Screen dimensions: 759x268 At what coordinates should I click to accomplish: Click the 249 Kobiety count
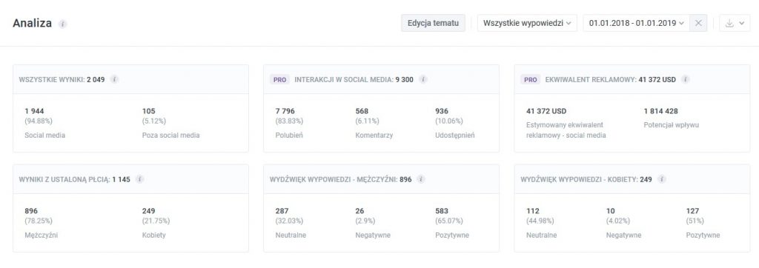point(148,211)
